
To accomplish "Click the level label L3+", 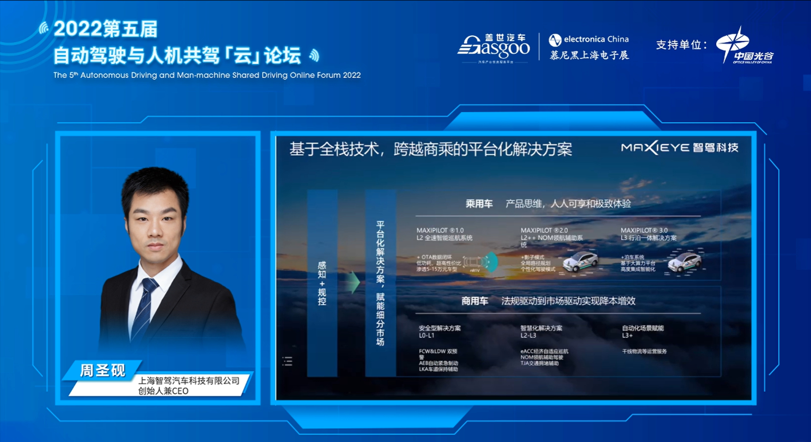I will (x=627, y=336).
